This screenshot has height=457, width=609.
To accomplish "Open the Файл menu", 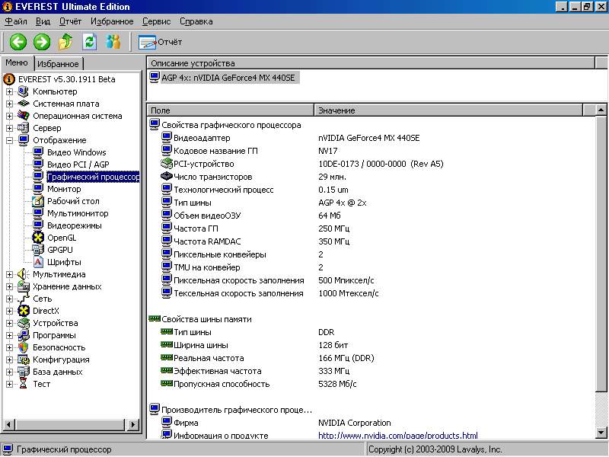I will pyautogui.click(x=15, y=21).
